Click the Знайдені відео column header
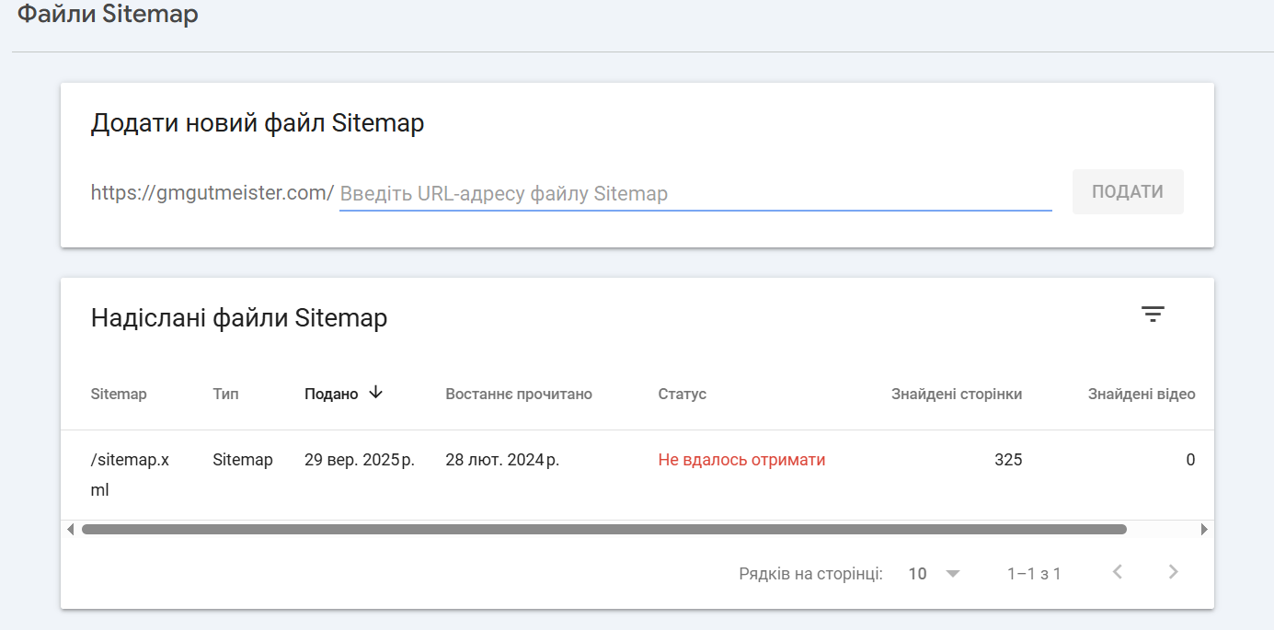Viewport: 1274px width, 630px height. [x=1142, y=395]
